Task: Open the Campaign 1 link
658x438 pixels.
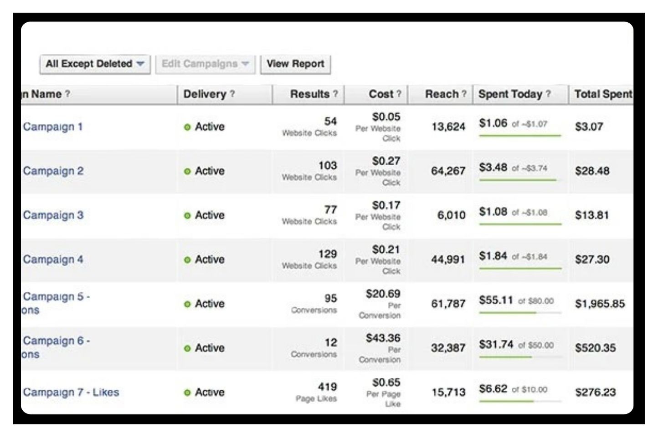Action: [53, 127]
